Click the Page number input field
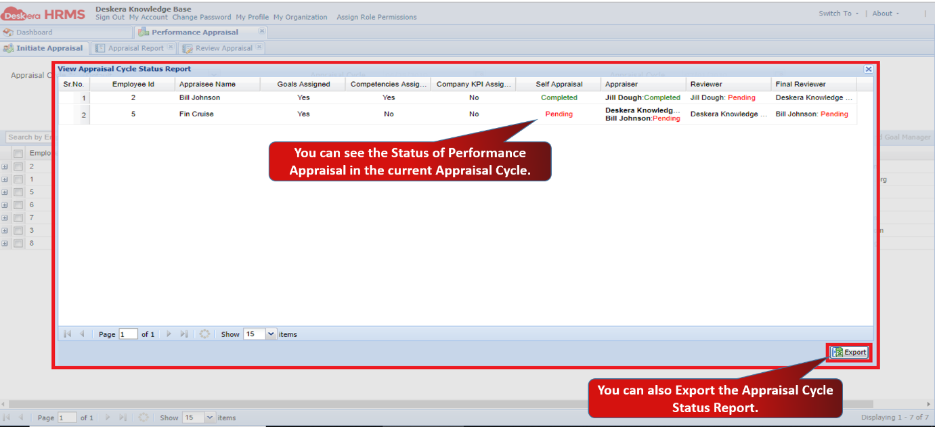The width and height of the screenshot is (935, 427). pos(128,334)
